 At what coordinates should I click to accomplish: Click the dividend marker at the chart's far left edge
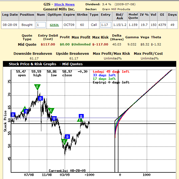[13, 115]
